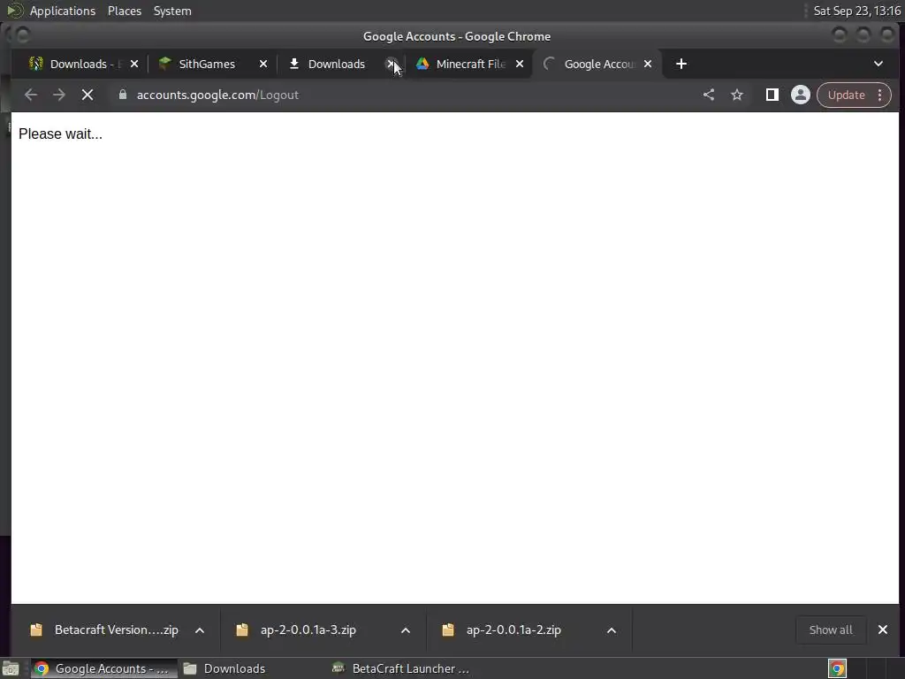
Task: Show desktop icon in bottom panel
Action: [11, 668]
